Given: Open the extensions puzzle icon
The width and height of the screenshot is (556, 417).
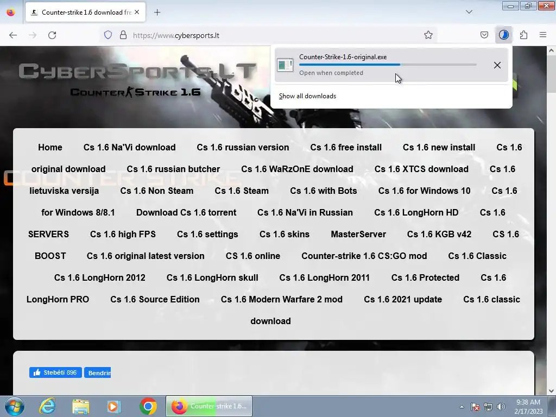Looking at the screenshot, I should click(523, 35).
